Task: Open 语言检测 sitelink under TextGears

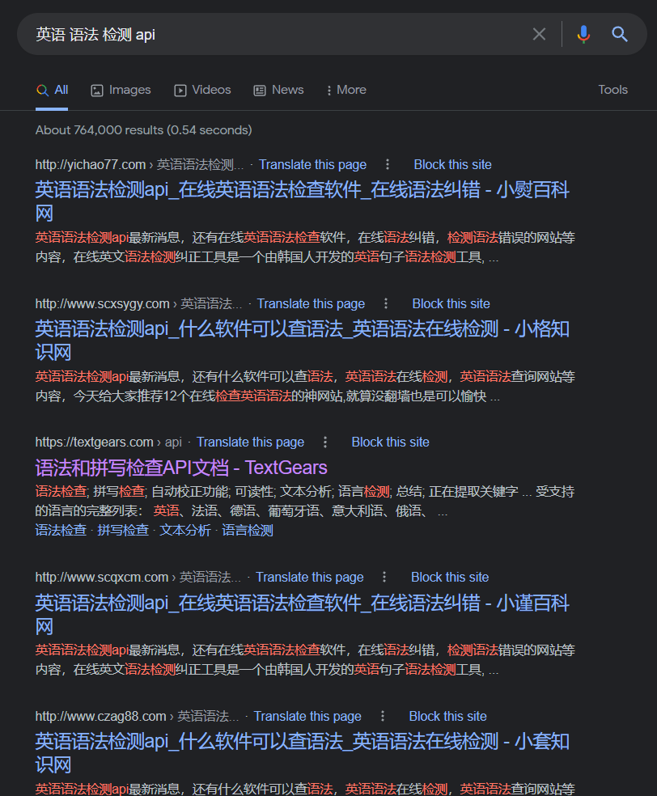Action: [248, 531]
